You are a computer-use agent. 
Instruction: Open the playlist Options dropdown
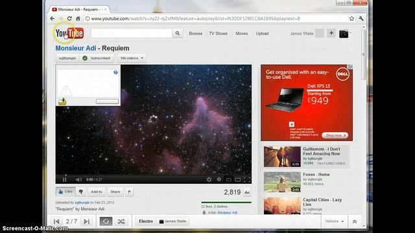[x=335, y=221]
